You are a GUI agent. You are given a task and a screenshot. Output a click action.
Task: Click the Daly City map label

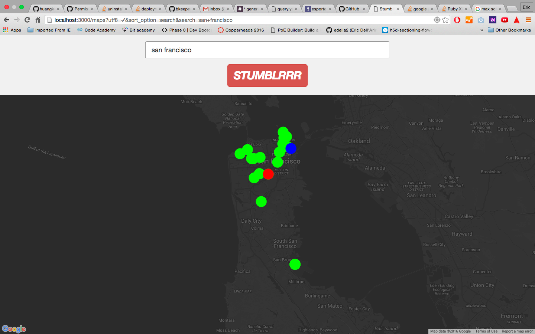click(x=251, y=221)
